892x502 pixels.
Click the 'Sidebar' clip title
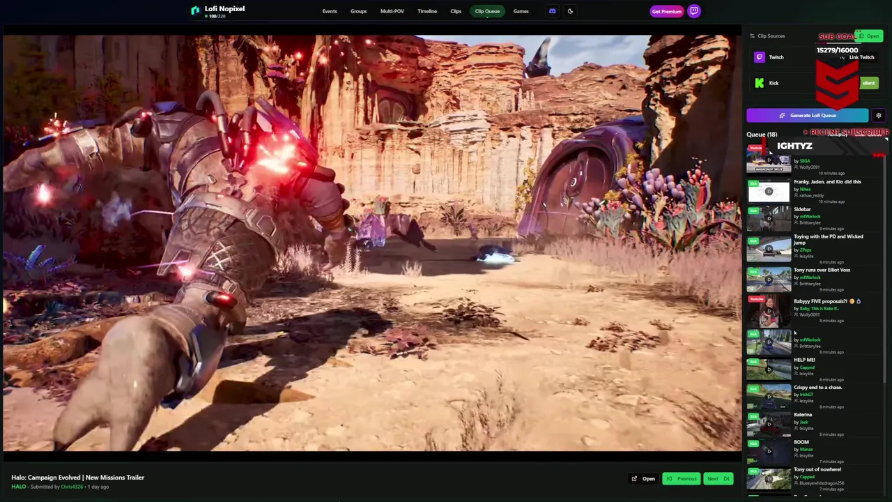coord(802,209)
